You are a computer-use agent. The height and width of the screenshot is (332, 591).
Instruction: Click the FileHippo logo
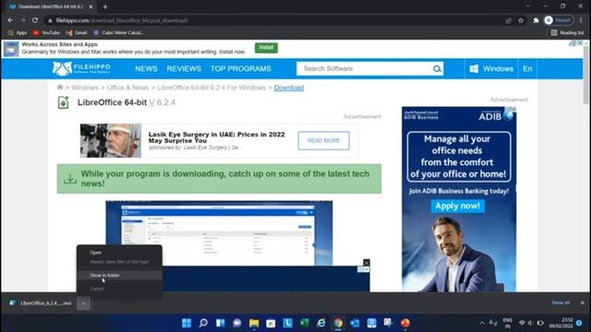coord(81,68)
